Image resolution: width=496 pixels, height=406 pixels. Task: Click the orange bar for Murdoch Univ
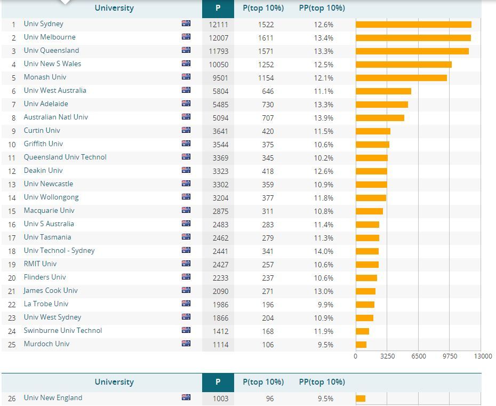(361, 345)
